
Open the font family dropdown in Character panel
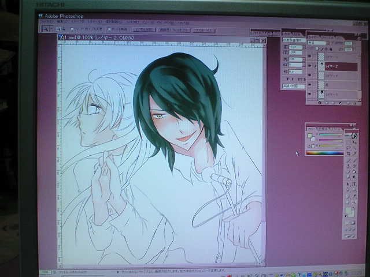[294, 40]
